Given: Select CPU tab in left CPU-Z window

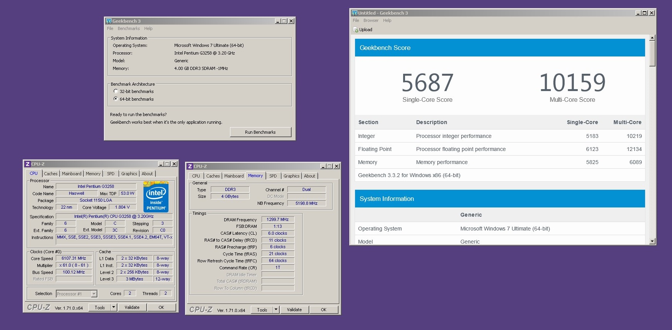Looking at the screenshot, I should tap(34, 173).
